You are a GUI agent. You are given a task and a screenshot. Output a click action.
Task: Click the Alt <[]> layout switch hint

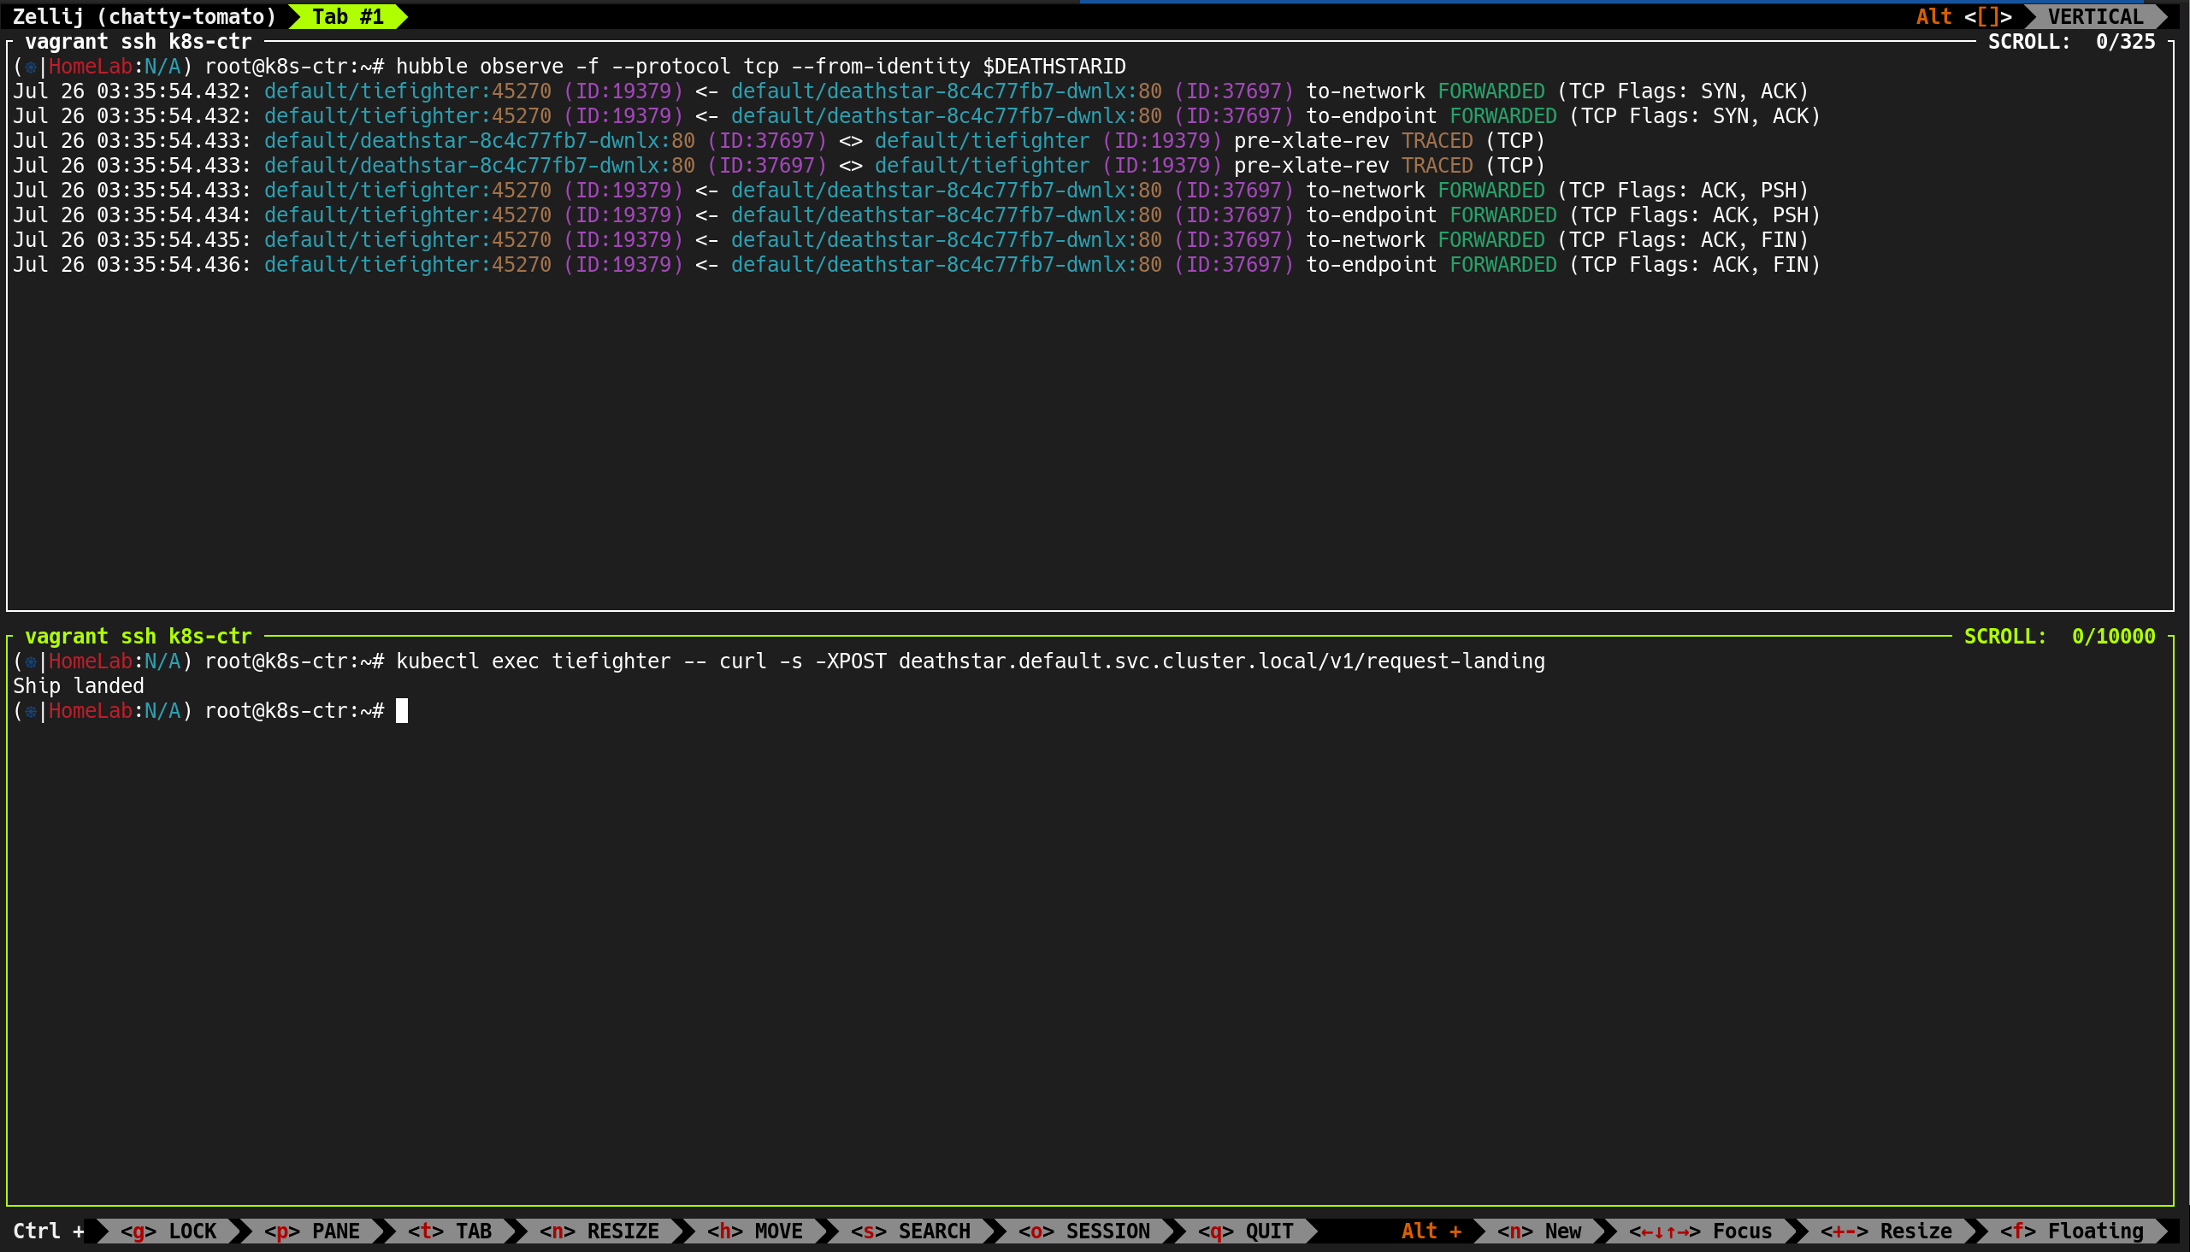click(1963, 16)
